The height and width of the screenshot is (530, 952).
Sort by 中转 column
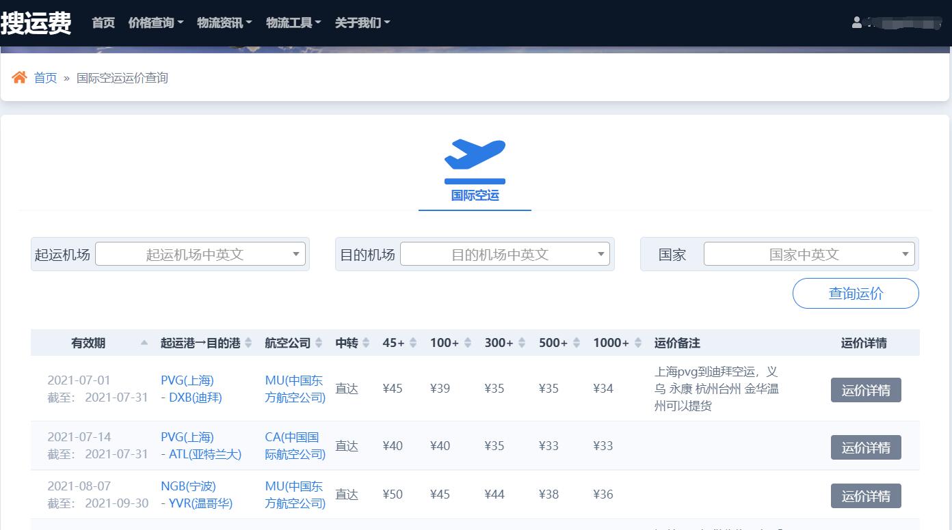[x=366, y=343]
